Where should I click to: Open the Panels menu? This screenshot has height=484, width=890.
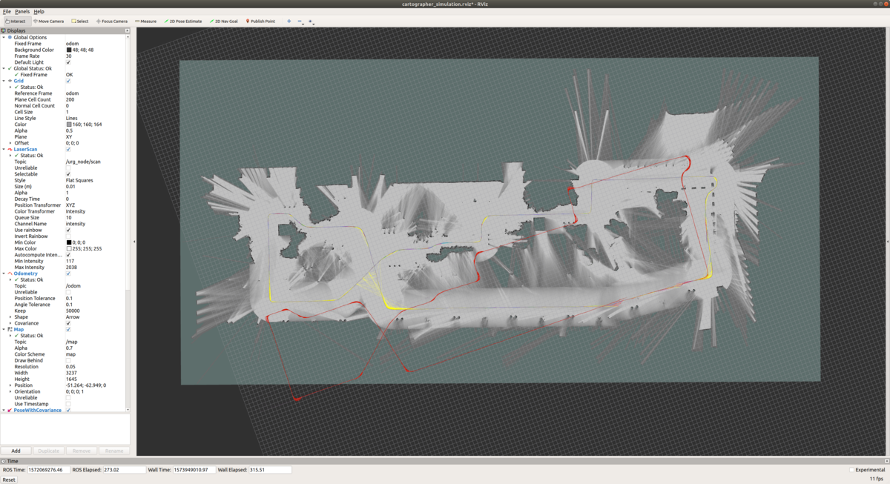[x=22, y=12]
